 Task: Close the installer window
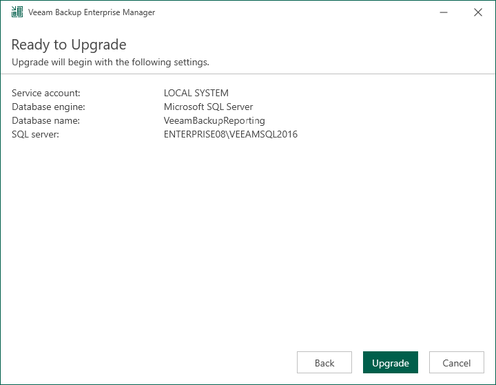[x=478, y=12]
